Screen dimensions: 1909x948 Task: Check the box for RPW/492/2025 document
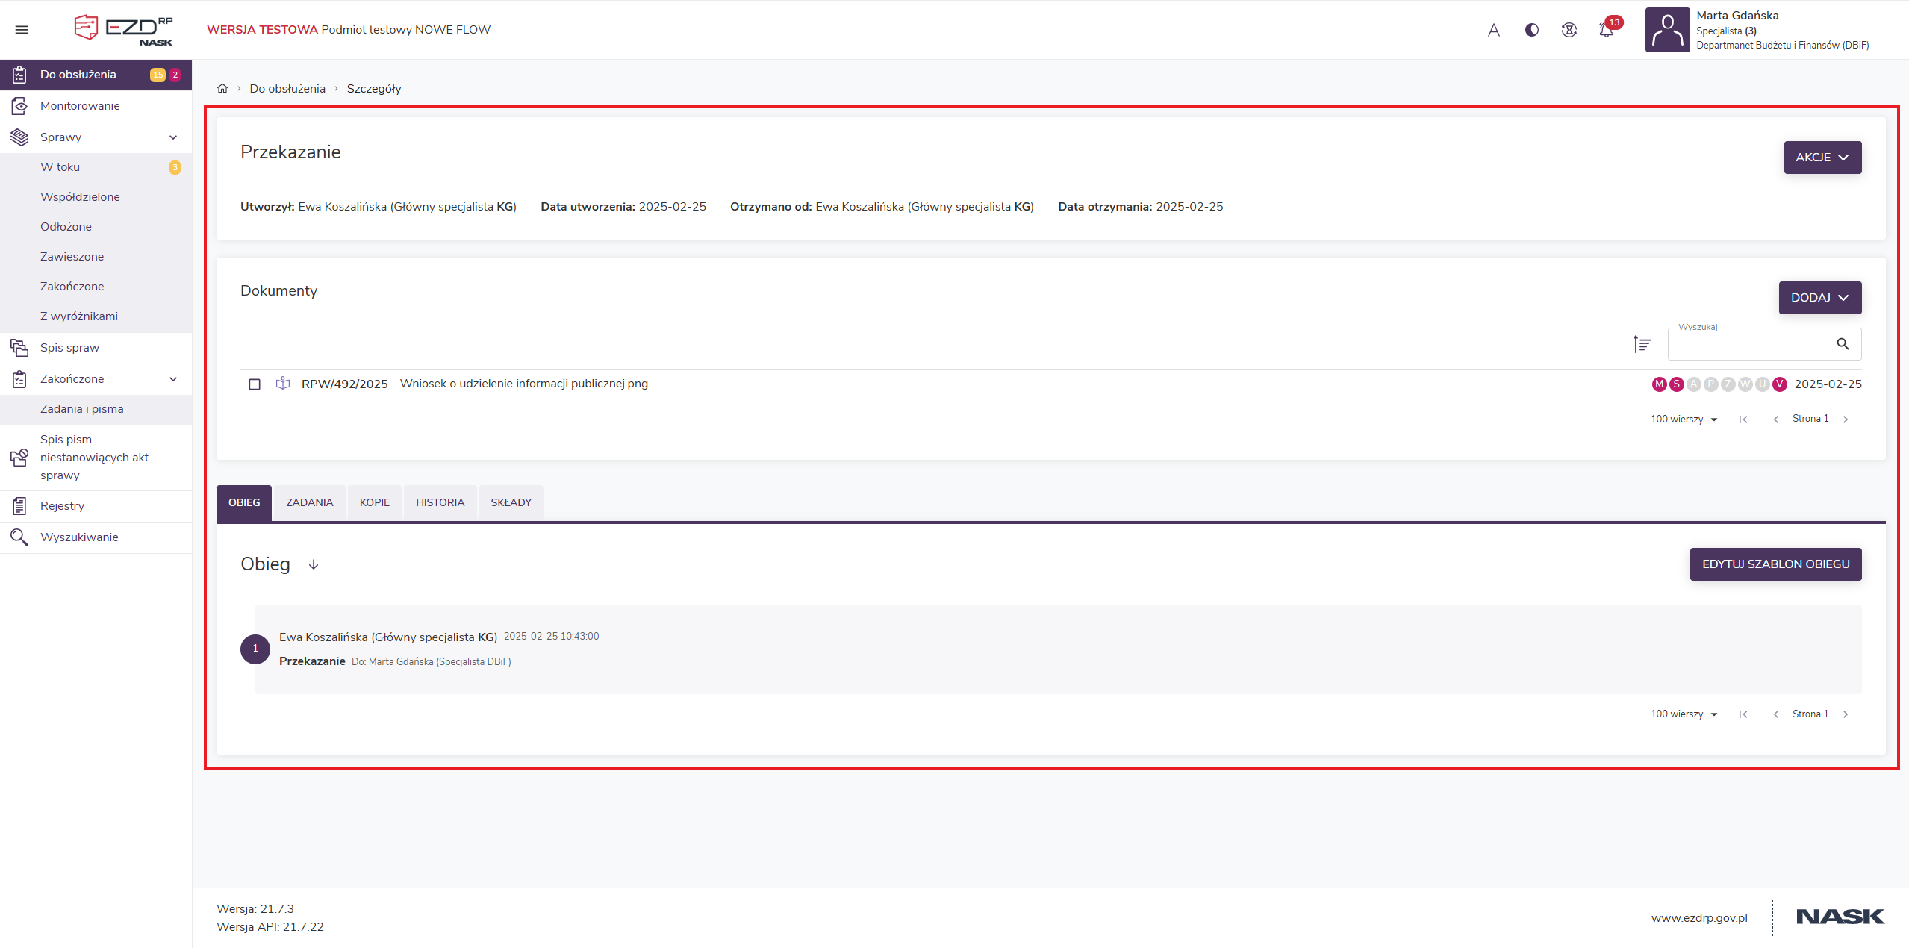coord(255,384)
